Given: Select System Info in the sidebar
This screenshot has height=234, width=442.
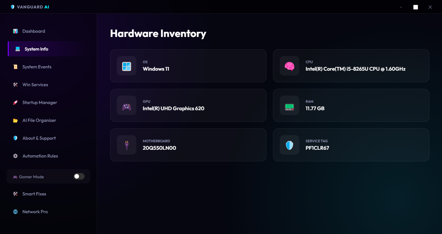Looking at the screenshot, I should click(x=49, y=49).
